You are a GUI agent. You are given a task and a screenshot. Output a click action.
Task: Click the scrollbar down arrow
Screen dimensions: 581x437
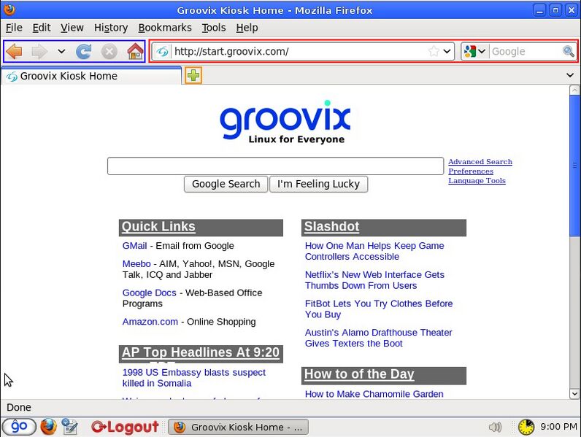[574, 394]
